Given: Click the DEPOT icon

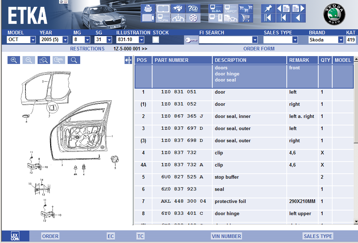Looking at the screenshot, I should click(231, 9).
